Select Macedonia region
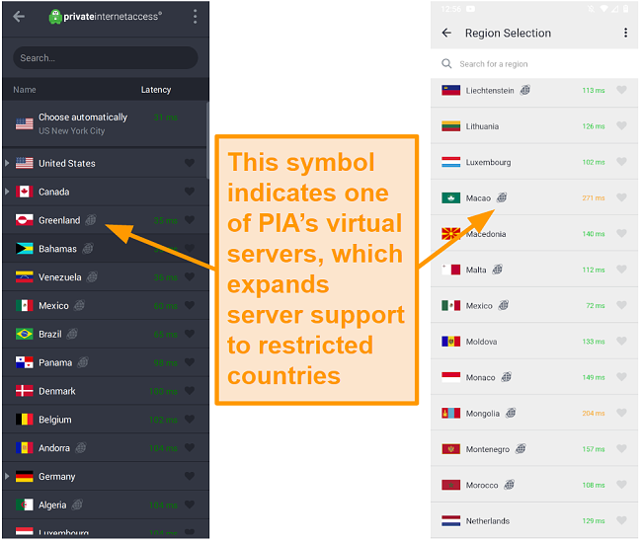 click(x=534, y=234)
